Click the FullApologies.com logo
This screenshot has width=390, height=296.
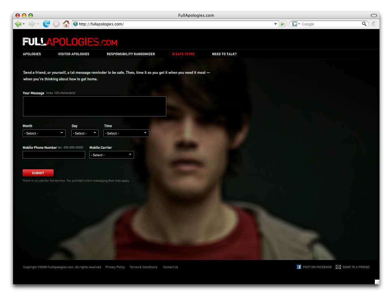tap(70, 42)
